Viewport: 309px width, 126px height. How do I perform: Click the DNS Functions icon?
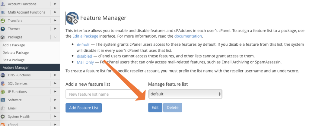coord(3,75)
